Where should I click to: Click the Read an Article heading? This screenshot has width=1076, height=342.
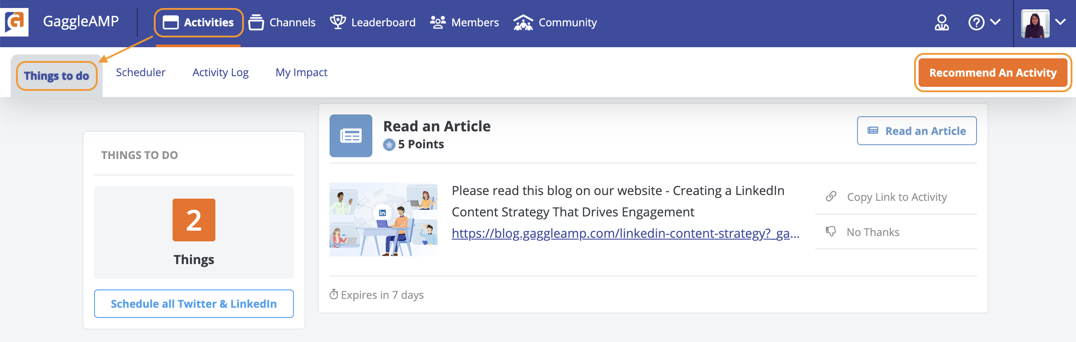click(437, 126)
